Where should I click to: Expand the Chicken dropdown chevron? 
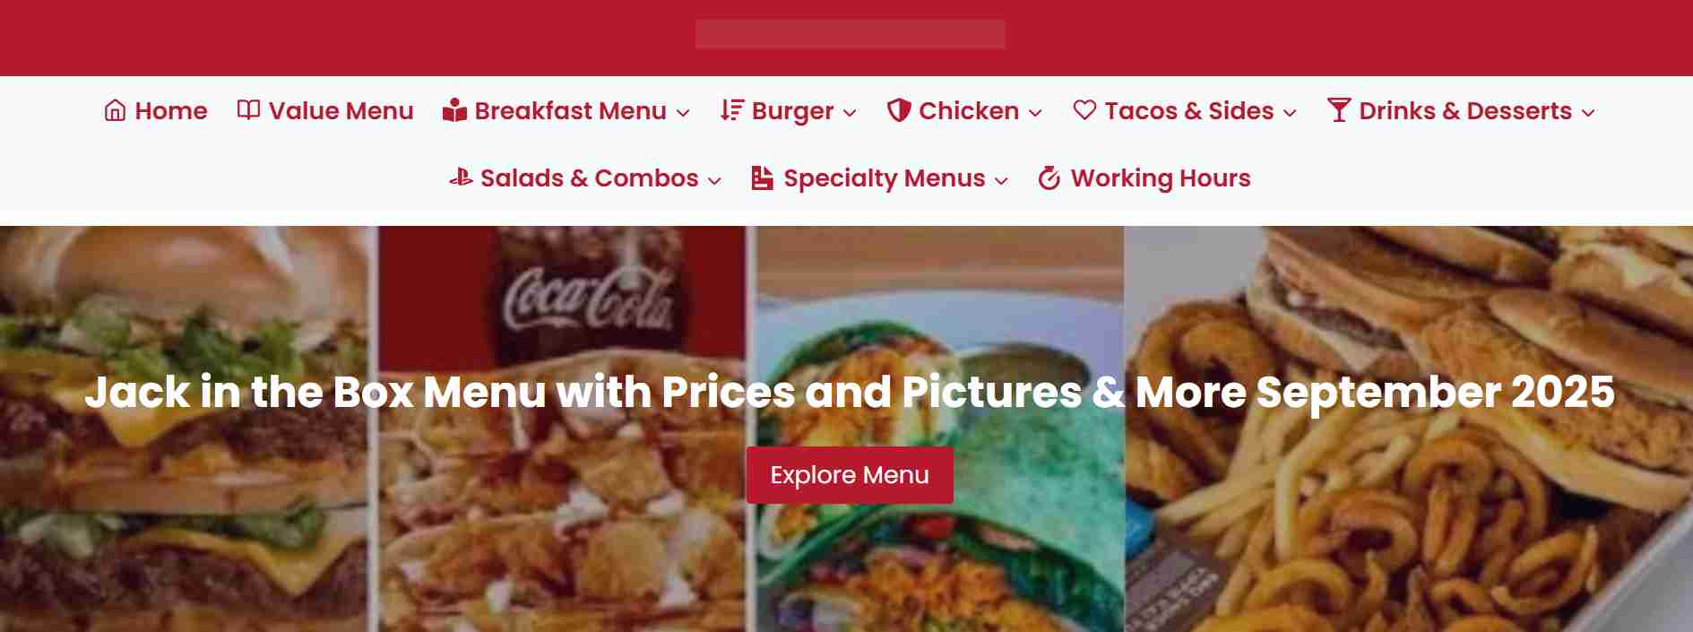pos(1035,113)
